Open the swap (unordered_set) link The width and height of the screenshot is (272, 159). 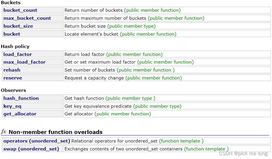pos(31,149)
